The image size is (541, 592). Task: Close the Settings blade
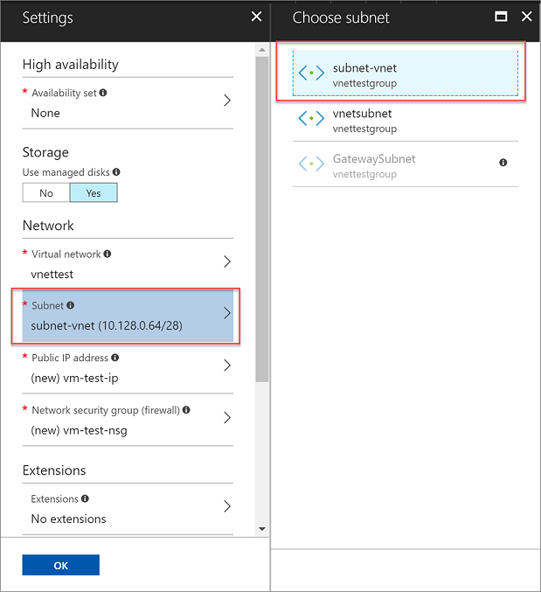click(x=257, y=17)
